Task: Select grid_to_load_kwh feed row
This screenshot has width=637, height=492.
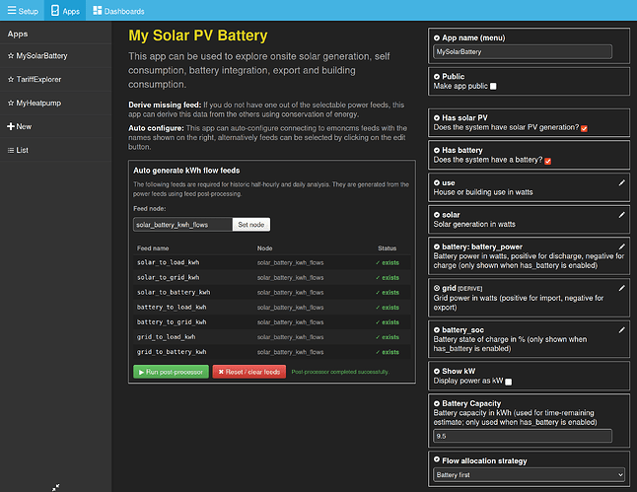Action: point(272,337)
